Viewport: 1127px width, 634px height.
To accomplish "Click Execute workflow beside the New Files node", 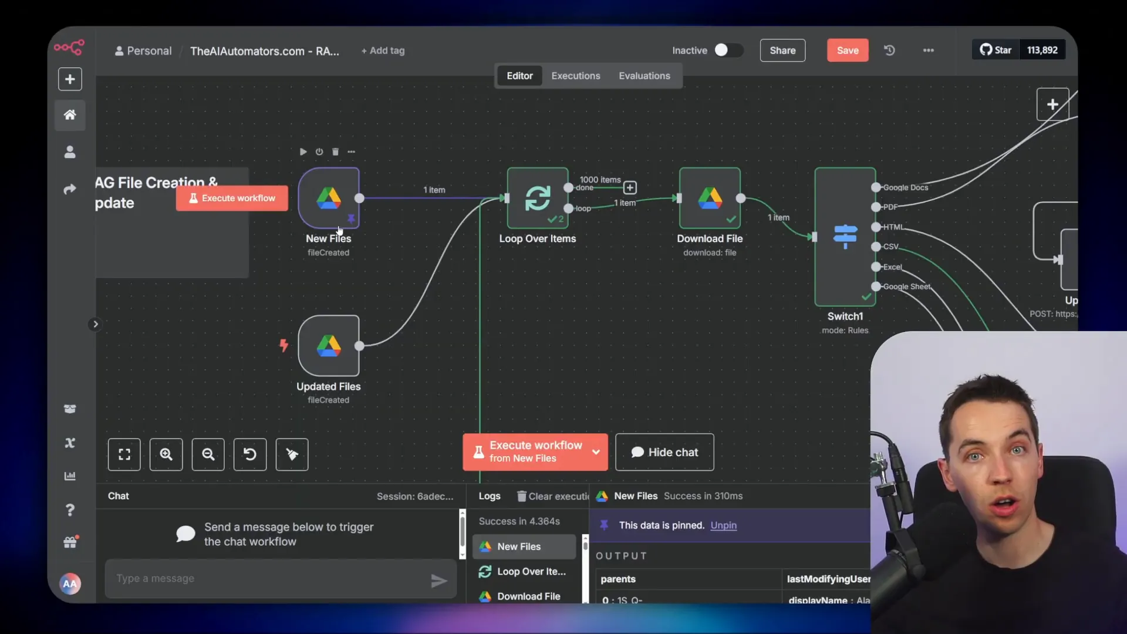I will [x=232, y=198].
